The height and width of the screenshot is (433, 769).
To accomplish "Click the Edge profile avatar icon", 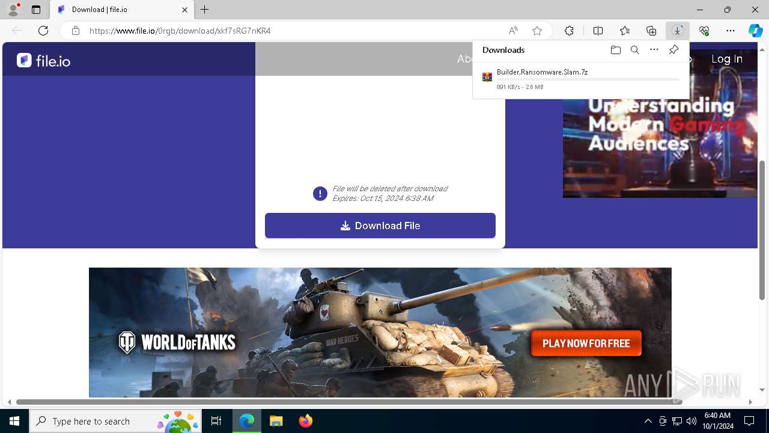I will (x=13, y=10).
